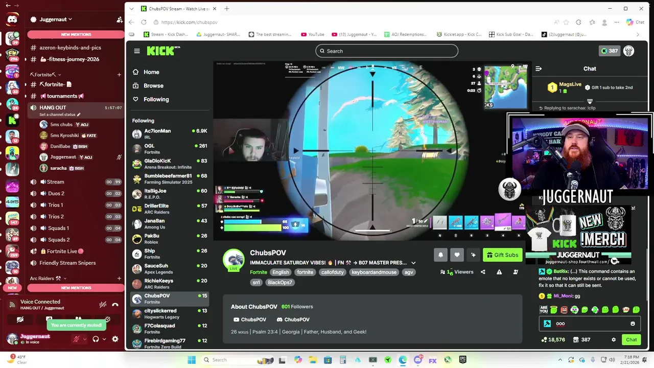
Task: Toggle follow heart button for ChubsPOV
Action: coord(457,255)
